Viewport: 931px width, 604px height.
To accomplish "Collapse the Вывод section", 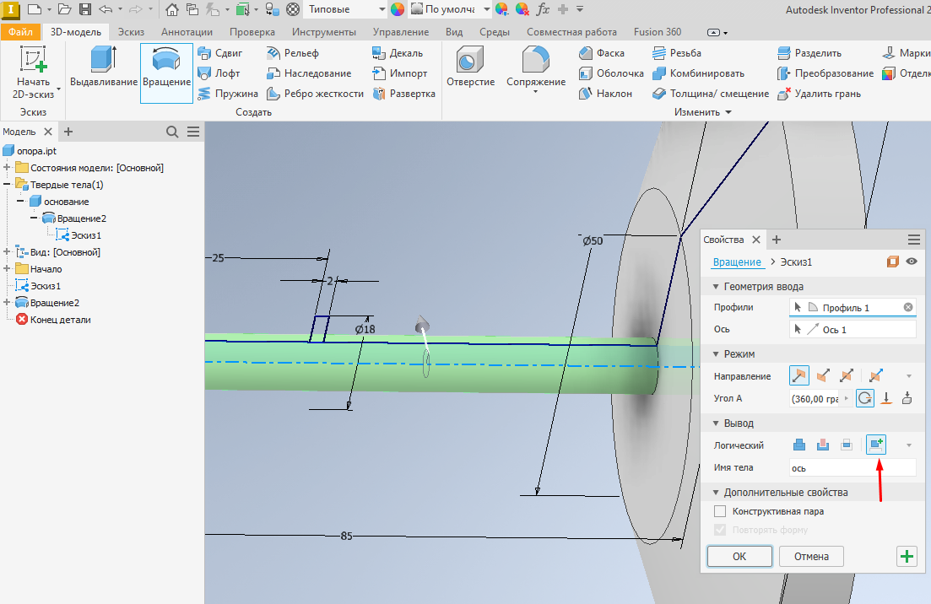I will (716, 423).
